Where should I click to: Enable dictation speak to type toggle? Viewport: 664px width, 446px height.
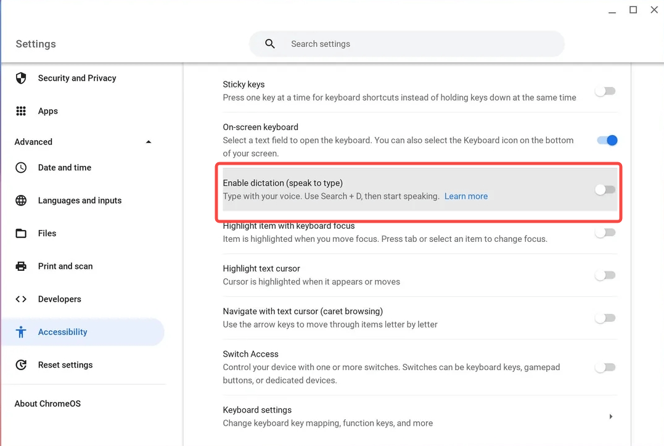(605, 189)
